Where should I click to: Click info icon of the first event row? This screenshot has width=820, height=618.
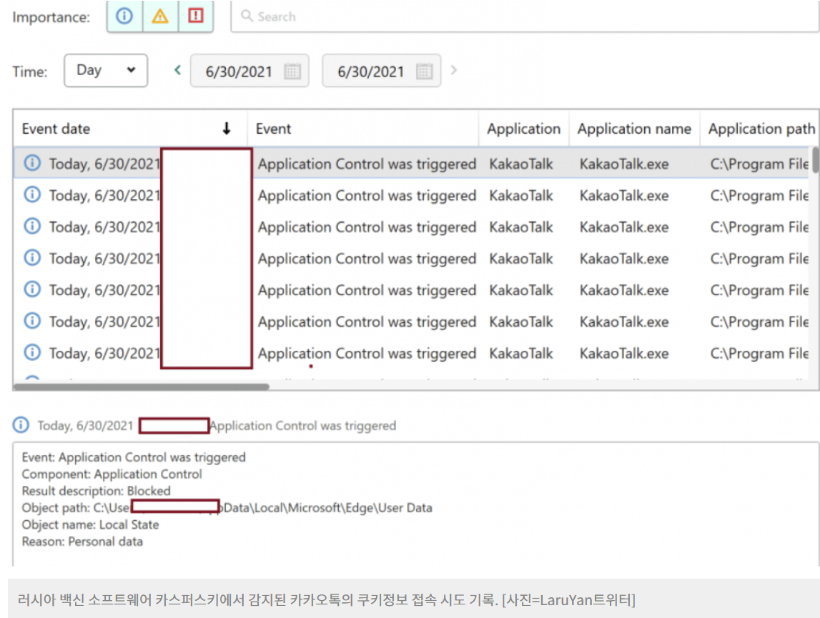pos(32,163)
